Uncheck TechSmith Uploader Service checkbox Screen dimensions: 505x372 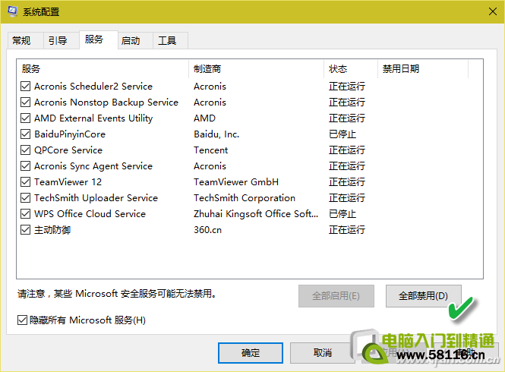[x=26, y=197]
